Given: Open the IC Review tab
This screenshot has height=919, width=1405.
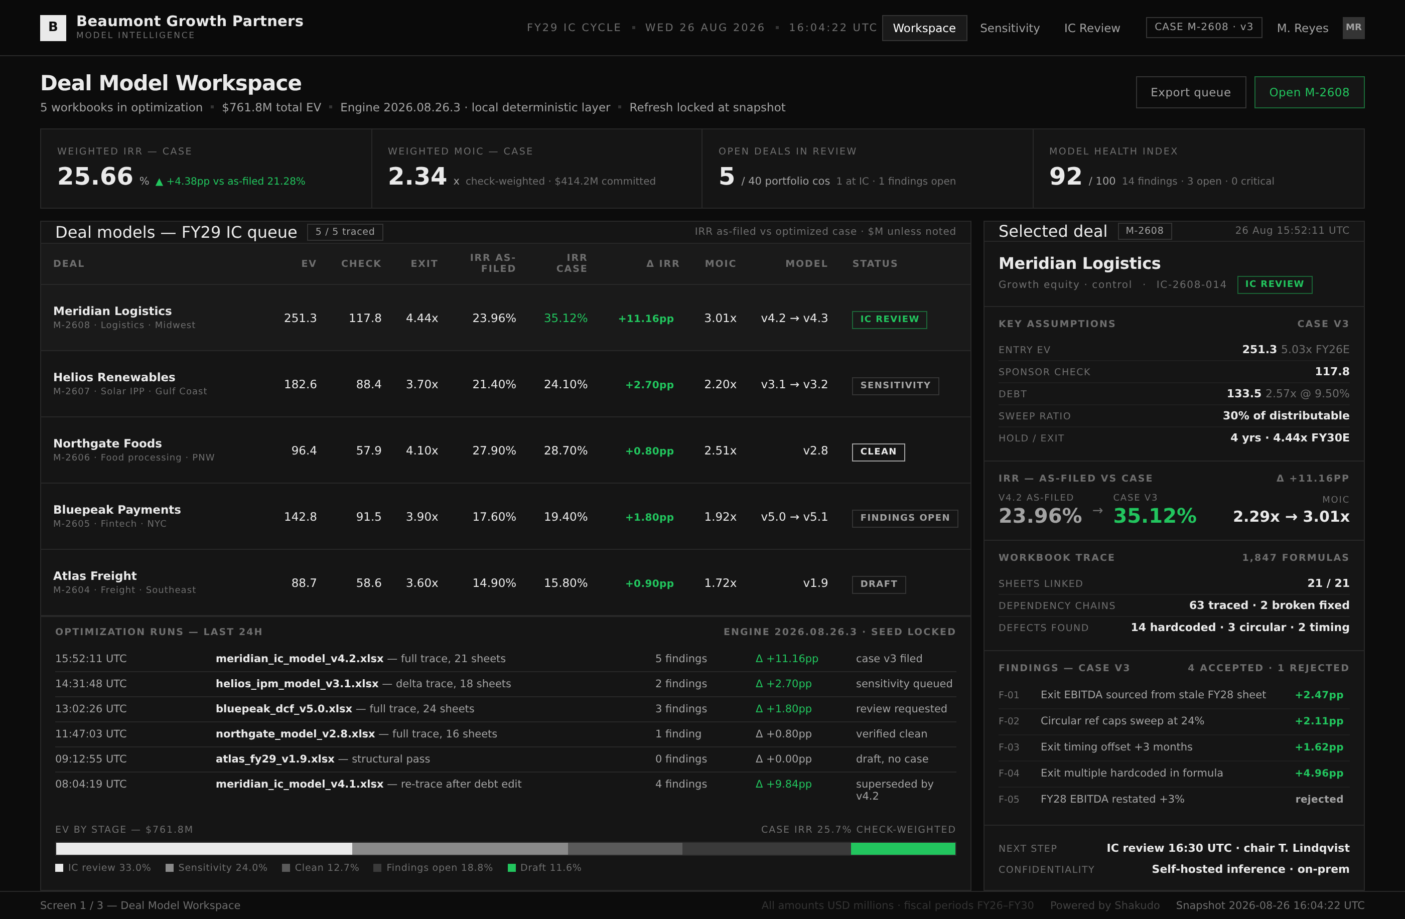Looking at the screenshot, I should point(1091,28).
